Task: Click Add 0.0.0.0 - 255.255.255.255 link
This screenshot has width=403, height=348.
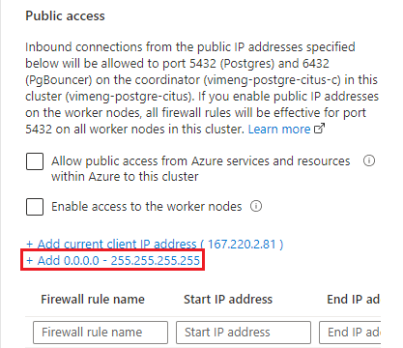Action: 113,260
